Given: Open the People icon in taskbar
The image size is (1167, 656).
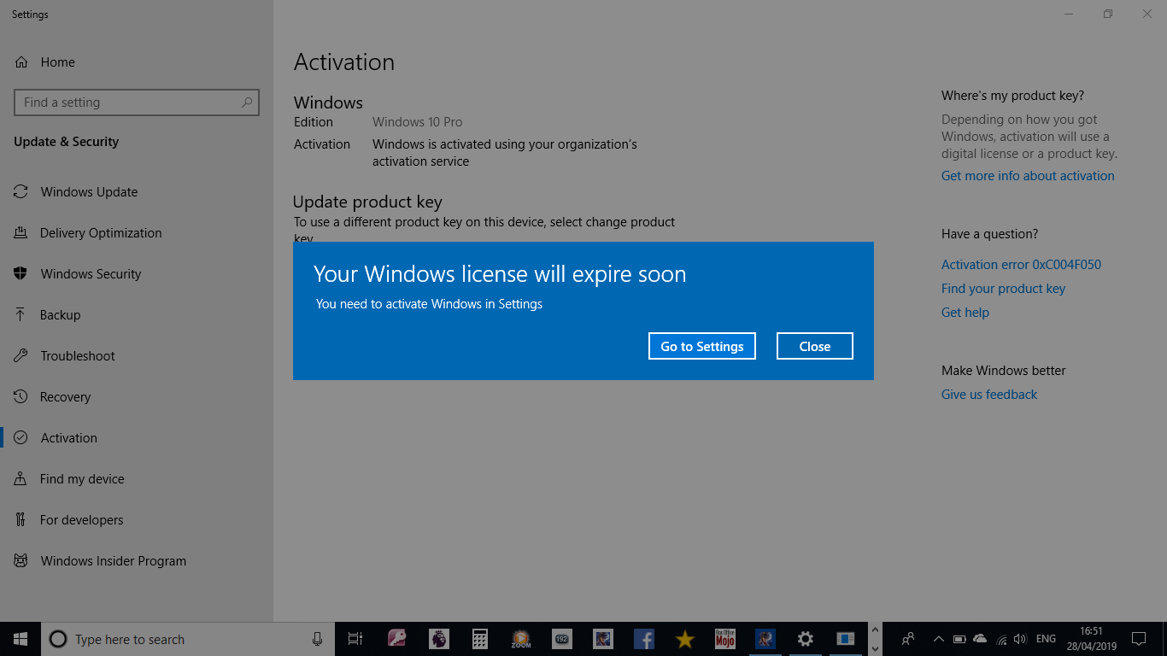Looking at the screenshot, I should [x=908, y=639].
